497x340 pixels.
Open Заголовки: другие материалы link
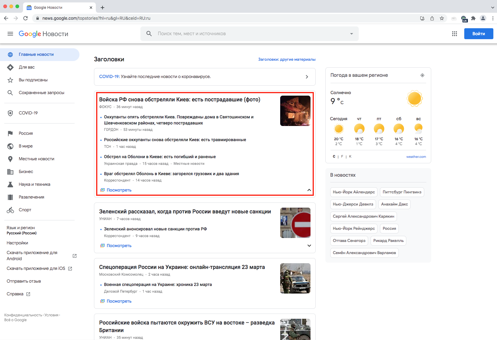click(287, 59)
